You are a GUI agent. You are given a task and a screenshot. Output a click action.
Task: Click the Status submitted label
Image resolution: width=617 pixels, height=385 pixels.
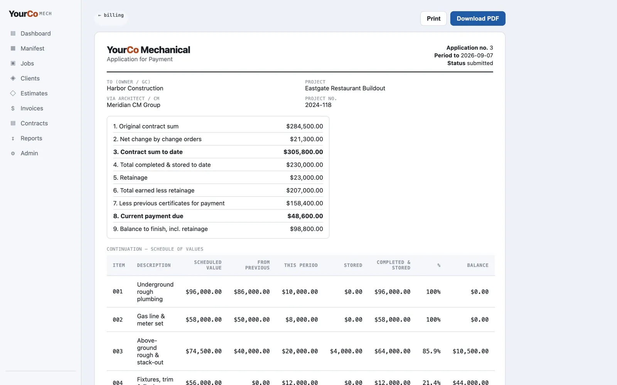pos(470,63)
